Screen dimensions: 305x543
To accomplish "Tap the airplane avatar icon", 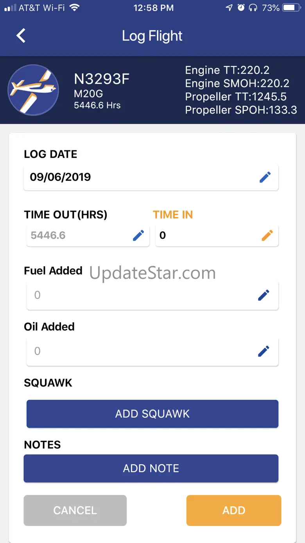I will pos(33,90).
